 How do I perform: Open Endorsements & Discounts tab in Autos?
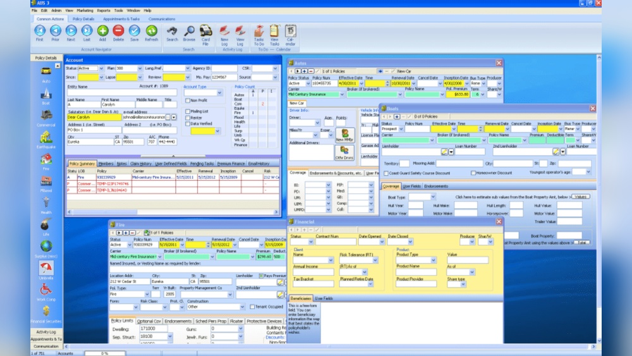[x=336, y=173]
